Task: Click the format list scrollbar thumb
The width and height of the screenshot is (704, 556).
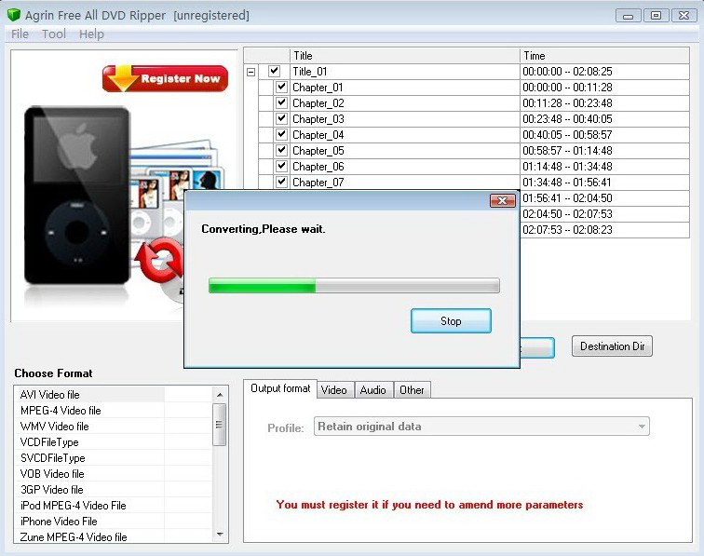Action: (219, 425)
